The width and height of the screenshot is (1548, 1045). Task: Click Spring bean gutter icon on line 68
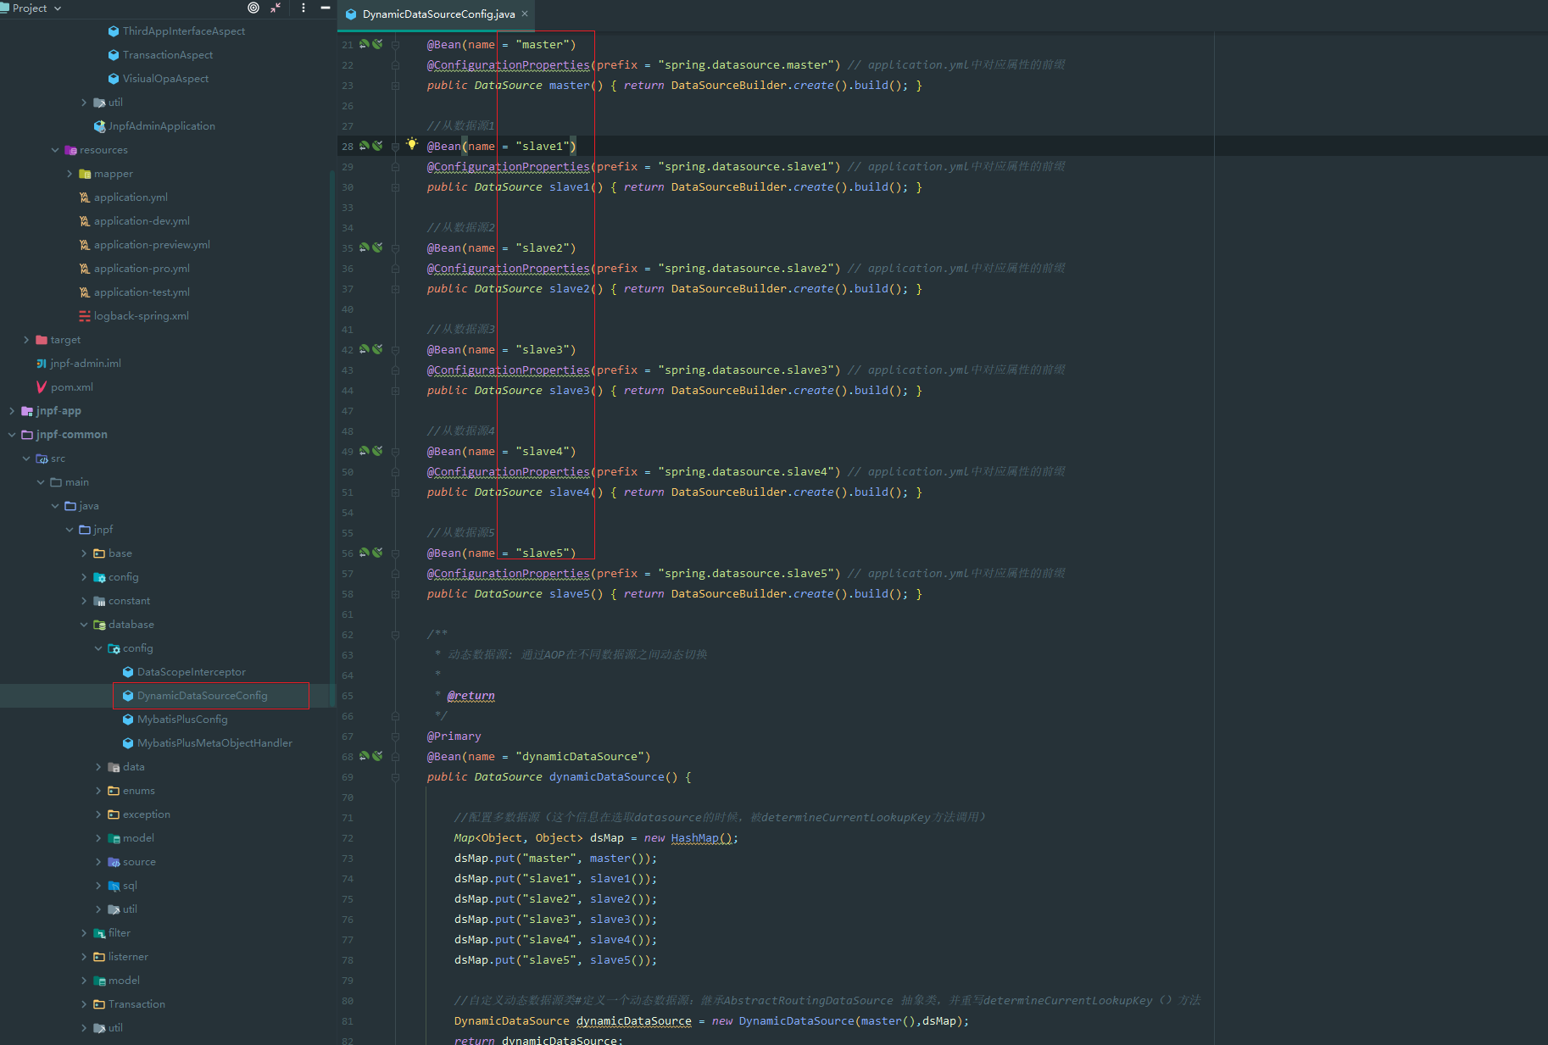click(x=365, y=756)
